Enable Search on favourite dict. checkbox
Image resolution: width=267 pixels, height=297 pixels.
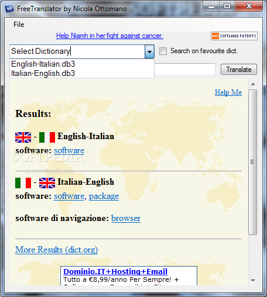163,51
